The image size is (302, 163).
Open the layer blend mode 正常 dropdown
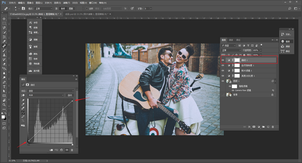231,50
